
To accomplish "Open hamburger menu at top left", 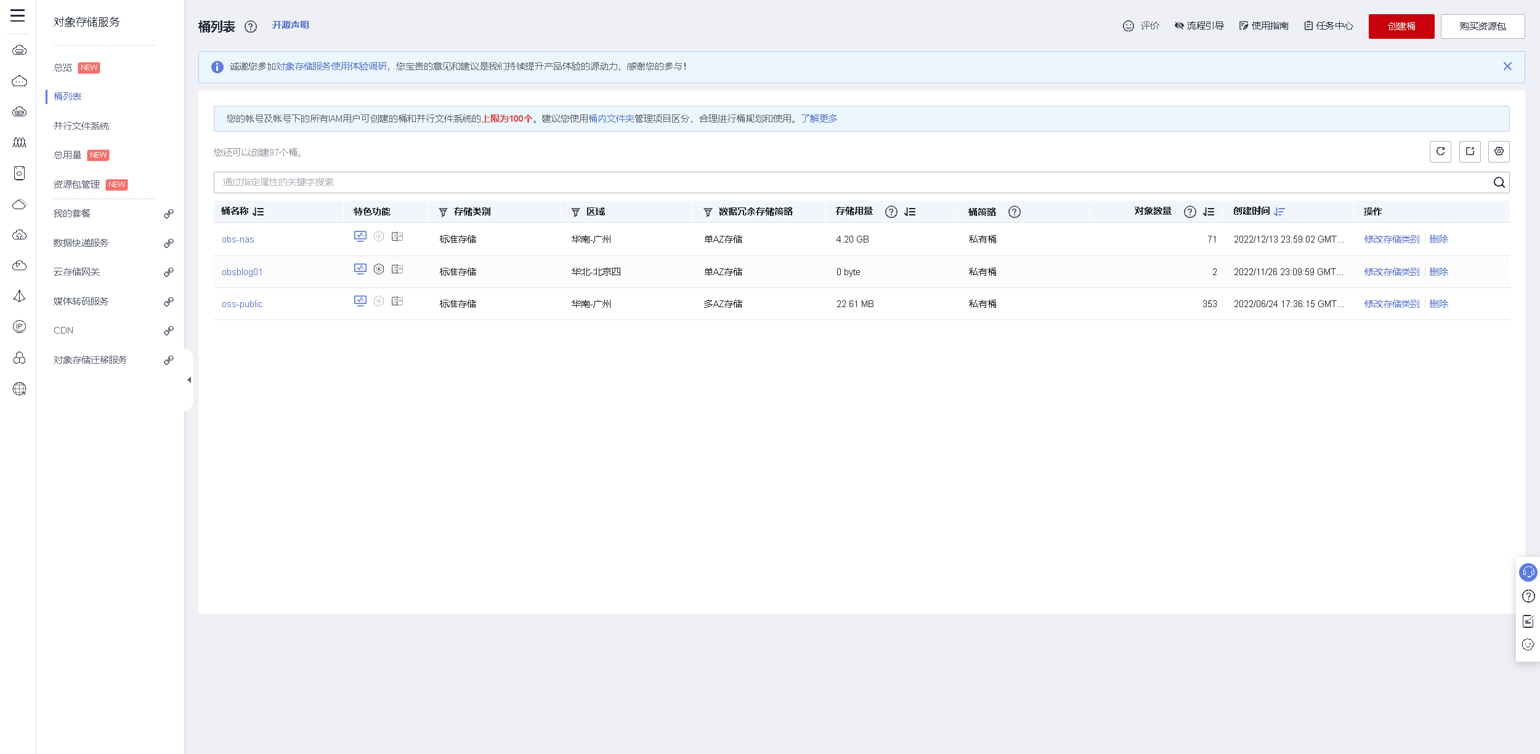I will [18, 15].
